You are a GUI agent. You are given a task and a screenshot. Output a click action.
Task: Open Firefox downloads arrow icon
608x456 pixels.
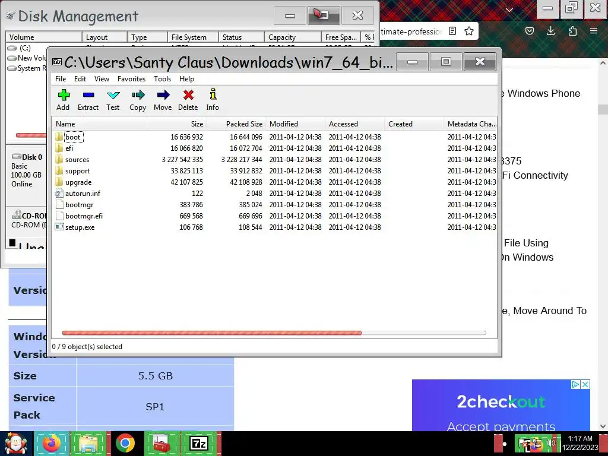click(x=550, y=31)
